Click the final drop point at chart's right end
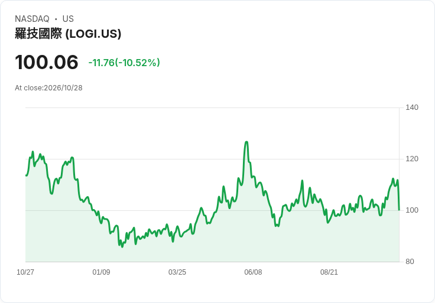 tap(399, 210)
